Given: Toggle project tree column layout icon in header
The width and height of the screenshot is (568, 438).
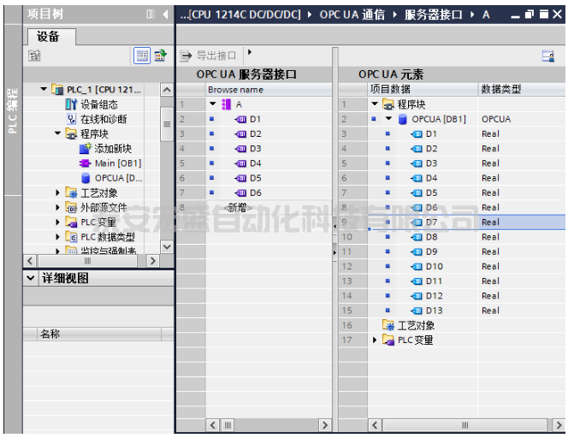Looking at the screenshot, I should (151, 15).
